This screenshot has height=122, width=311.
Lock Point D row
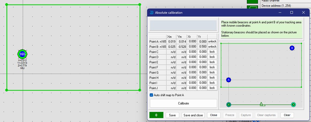click(x=212, y=57)
